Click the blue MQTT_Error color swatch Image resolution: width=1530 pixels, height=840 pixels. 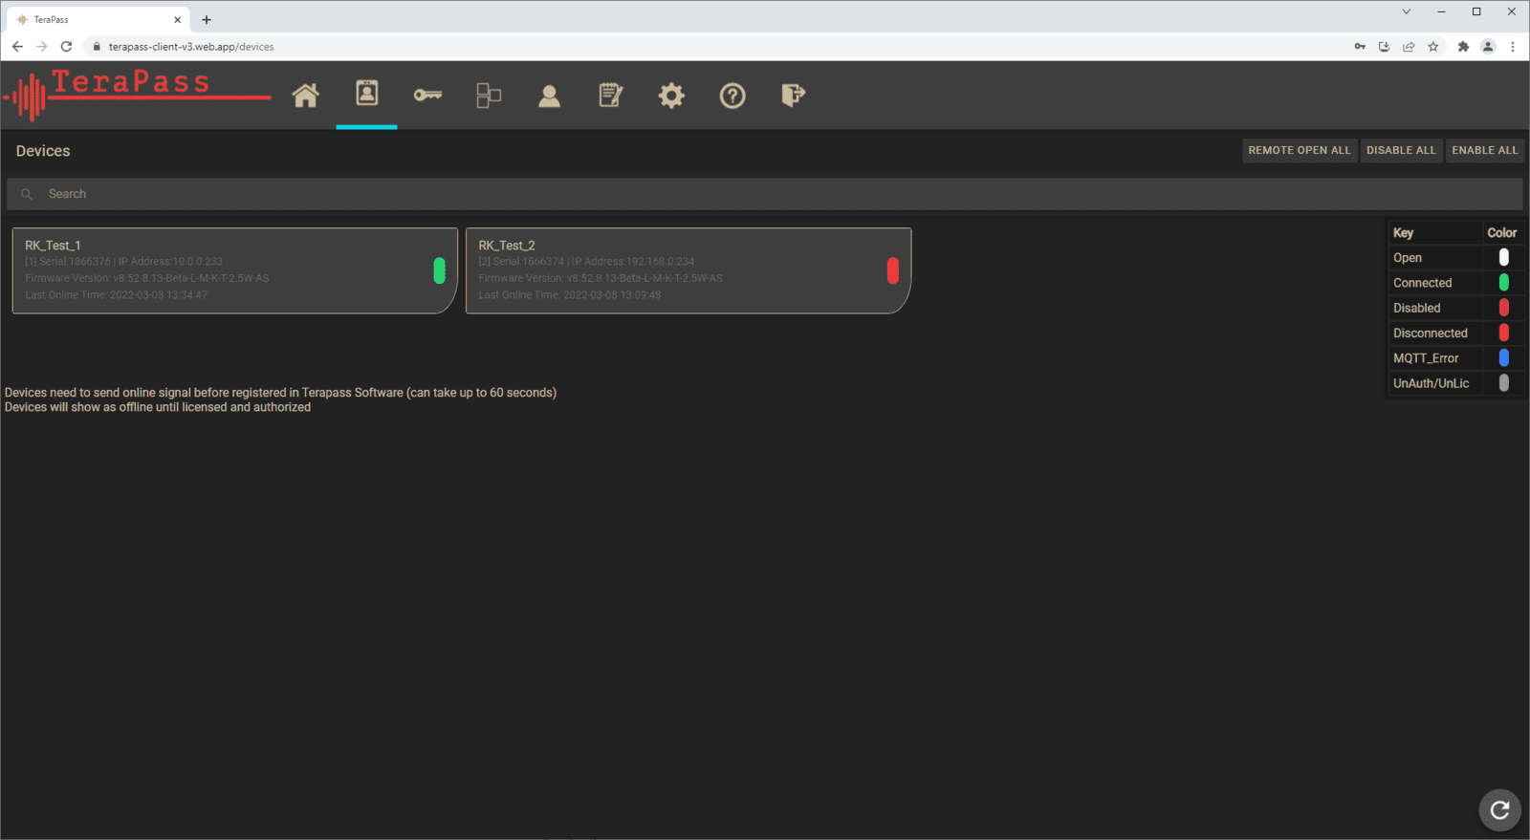click(1503, 357)
